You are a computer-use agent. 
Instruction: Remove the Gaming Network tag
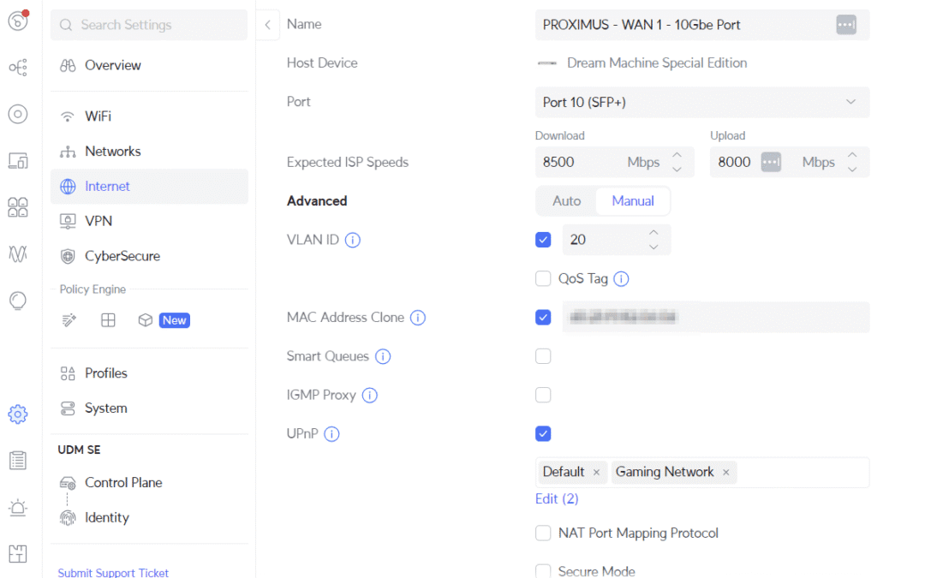click(726, 473)
